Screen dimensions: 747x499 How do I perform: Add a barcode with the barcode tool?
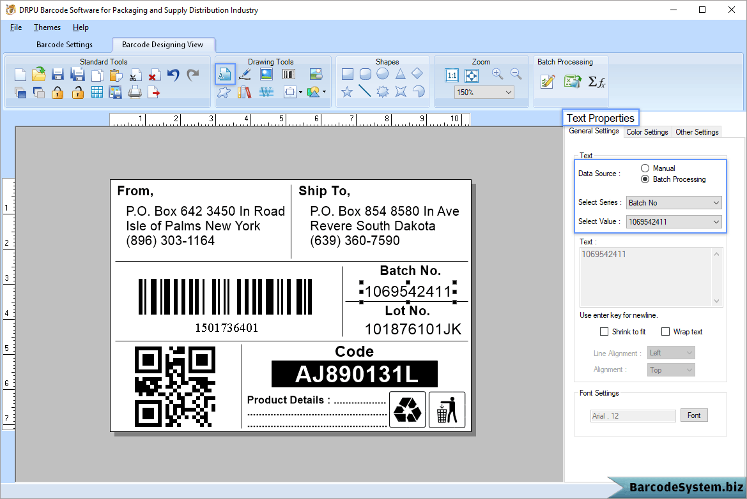pyautogui.click(x=289, y=74)
